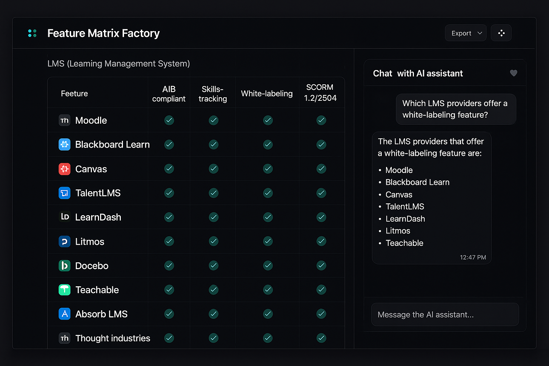Click the LearnDash LD icon
549x366 pixels.
64,217
